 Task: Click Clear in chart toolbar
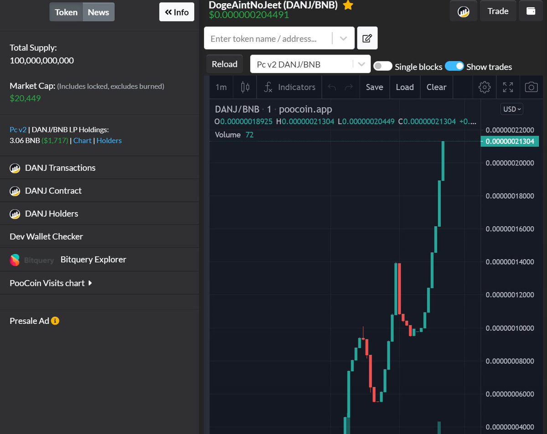pos(436,87)
